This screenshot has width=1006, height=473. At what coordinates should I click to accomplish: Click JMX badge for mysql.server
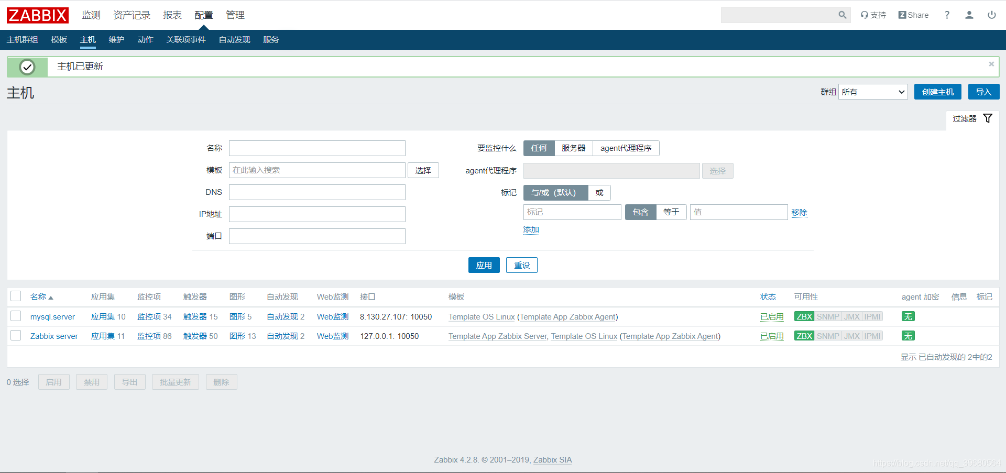click(x=852, y=316)
